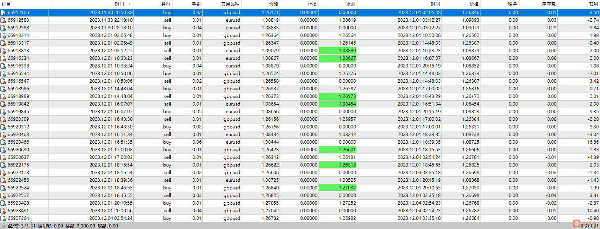
Task: Select order number 66923431
Action: click(18, 211)
